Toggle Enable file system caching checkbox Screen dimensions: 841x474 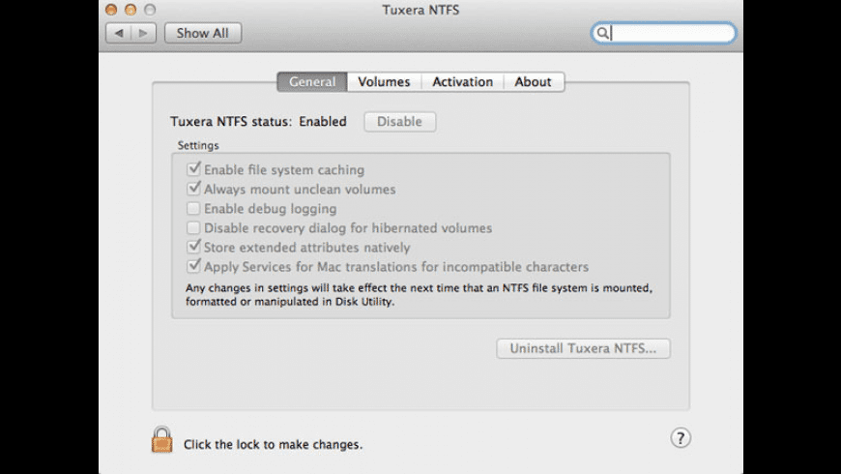point(194,169)
